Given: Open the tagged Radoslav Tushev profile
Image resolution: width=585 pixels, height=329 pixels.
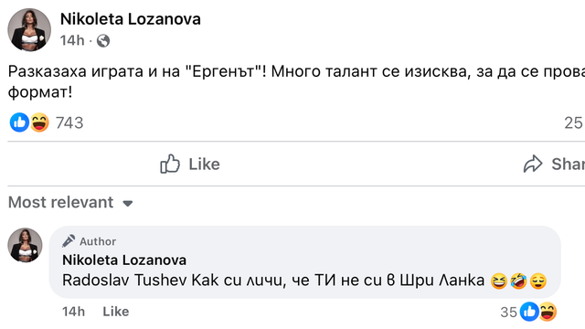Looking at the screenshot, I should [124, 281].
